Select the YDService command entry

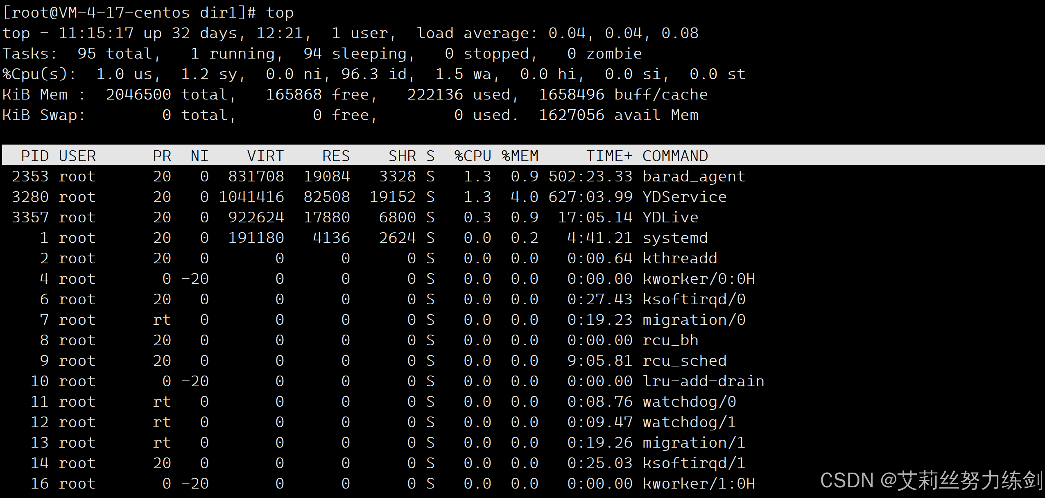click(684, 197)
